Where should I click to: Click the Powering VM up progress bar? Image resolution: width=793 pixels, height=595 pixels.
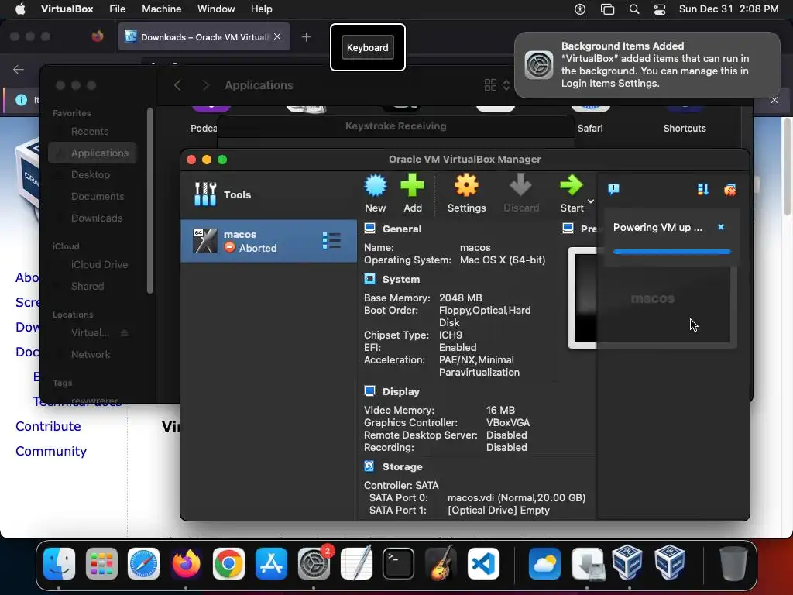click(x=671, y=252)
